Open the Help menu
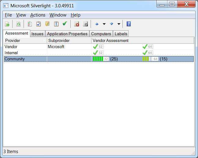The width and height of the screenshot is (198, 158). 76,15
